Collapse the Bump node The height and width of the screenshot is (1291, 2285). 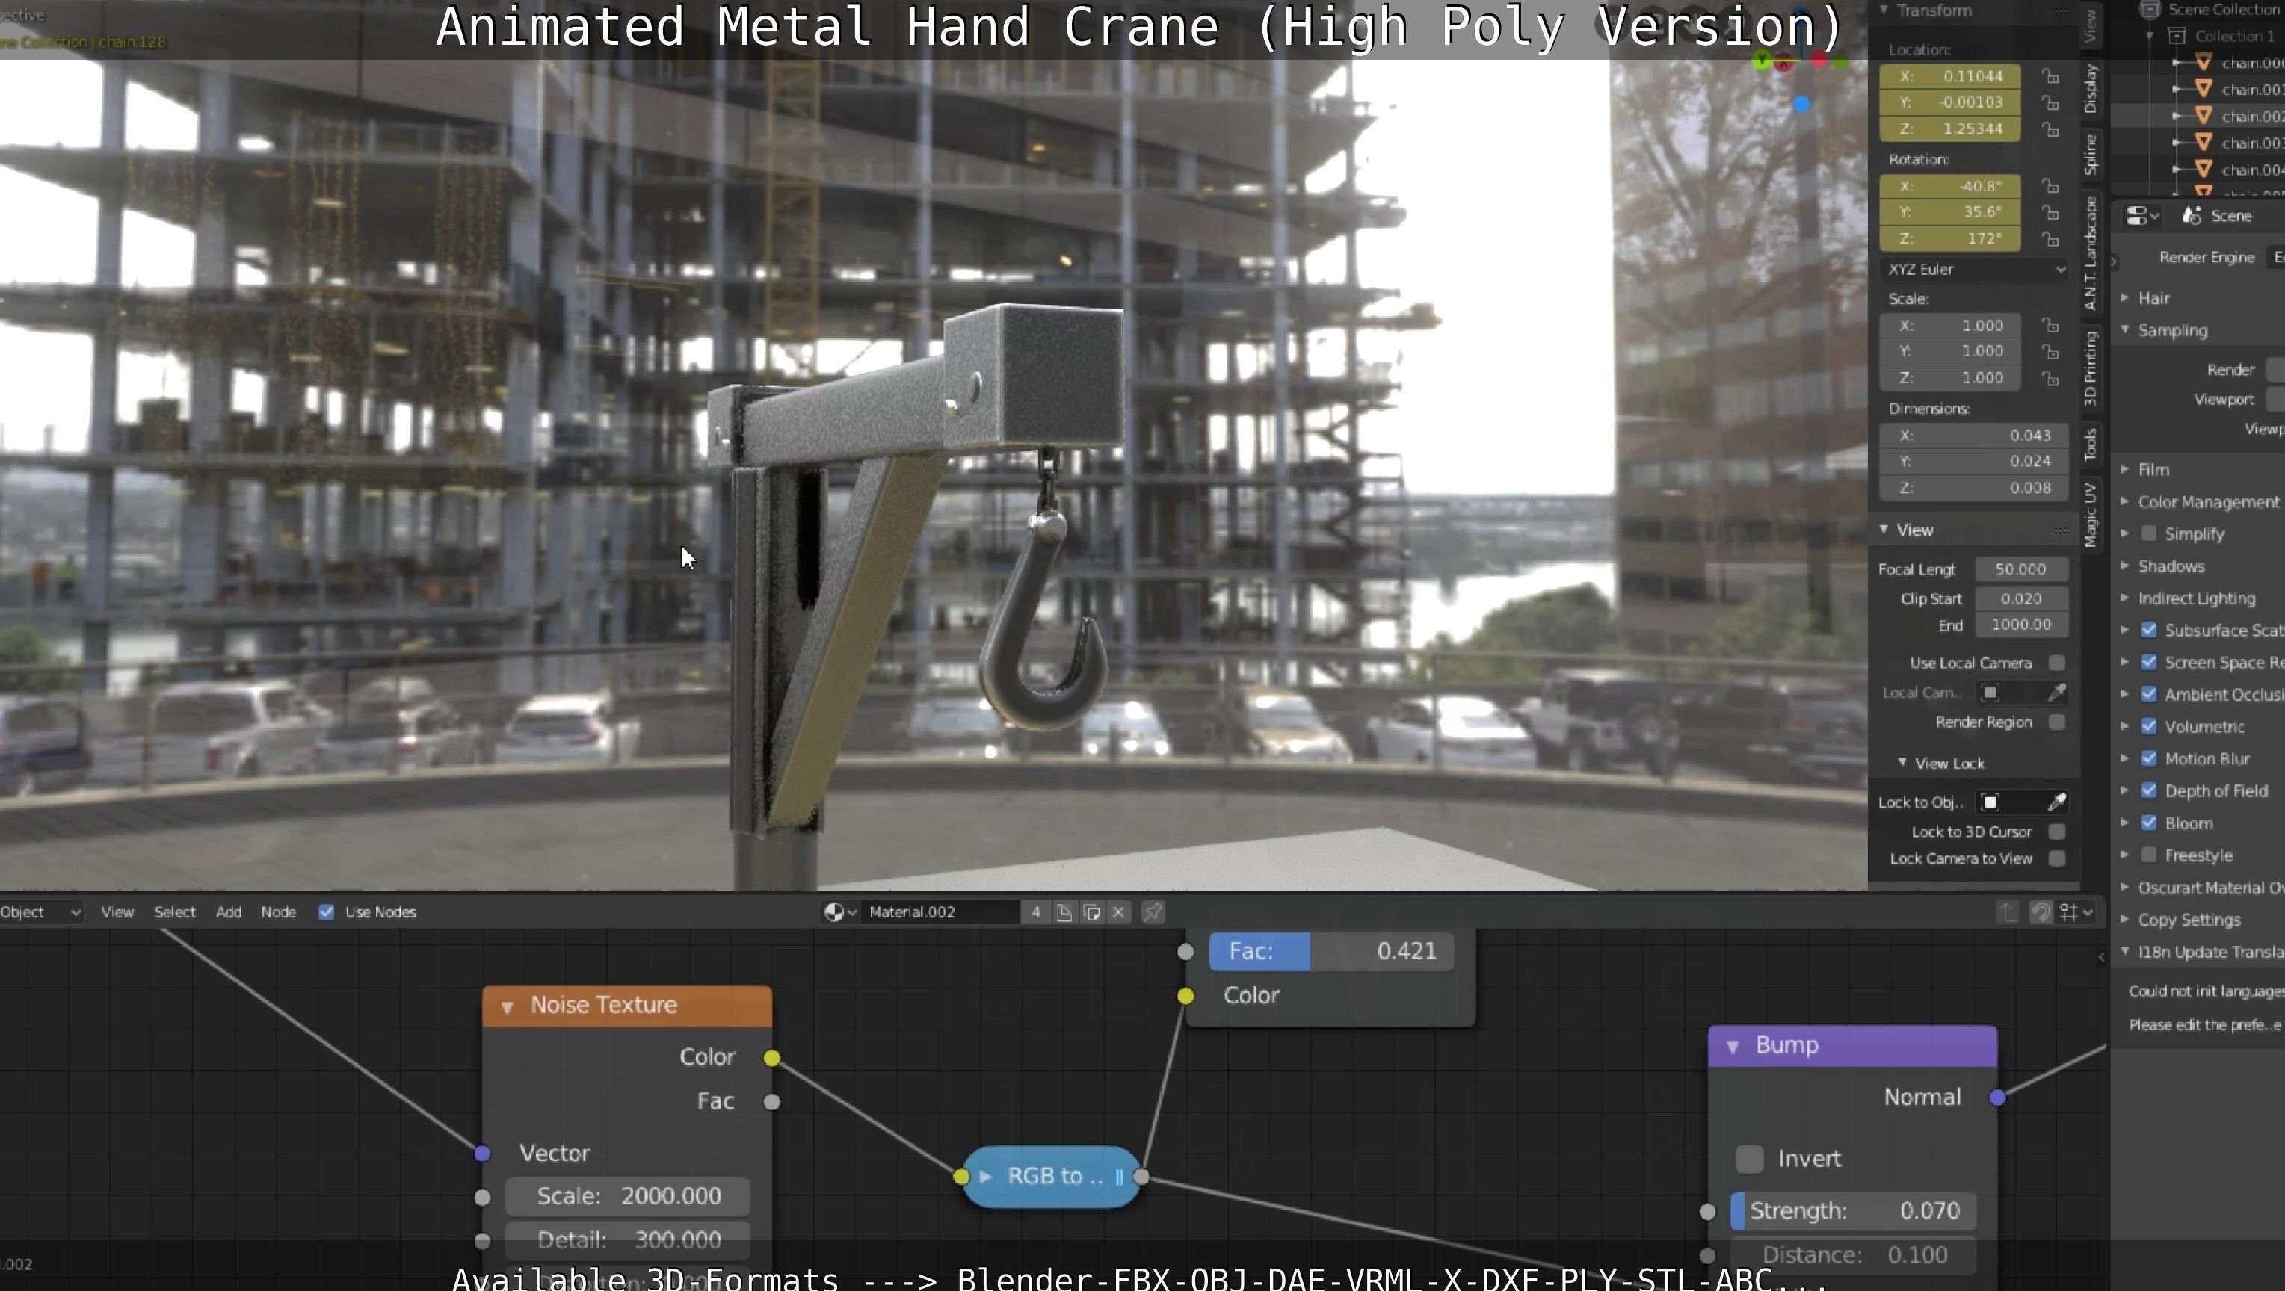coord(1733,1047)
